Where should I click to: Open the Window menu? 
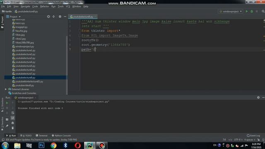(77, 7)
